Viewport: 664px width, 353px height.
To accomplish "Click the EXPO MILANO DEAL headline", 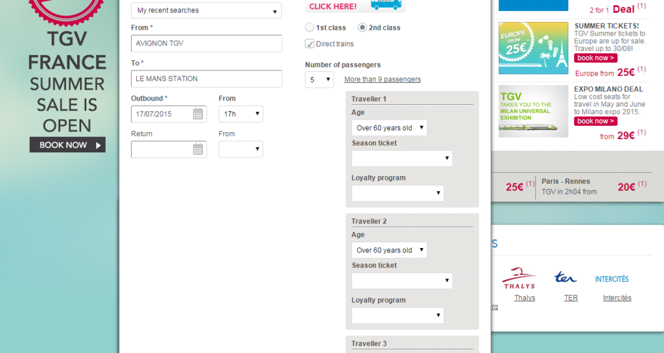I will 608,89.
